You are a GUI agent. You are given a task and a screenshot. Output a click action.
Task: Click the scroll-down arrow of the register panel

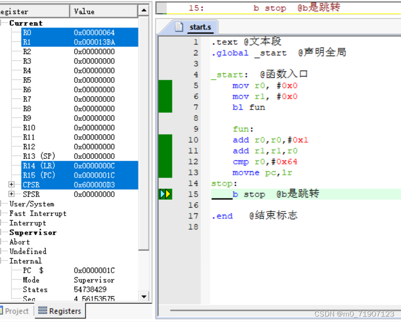[x=143, y=296]
